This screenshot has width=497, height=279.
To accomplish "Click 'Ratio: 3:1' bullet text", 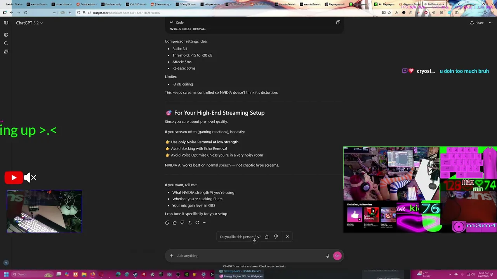I will 180,49.
